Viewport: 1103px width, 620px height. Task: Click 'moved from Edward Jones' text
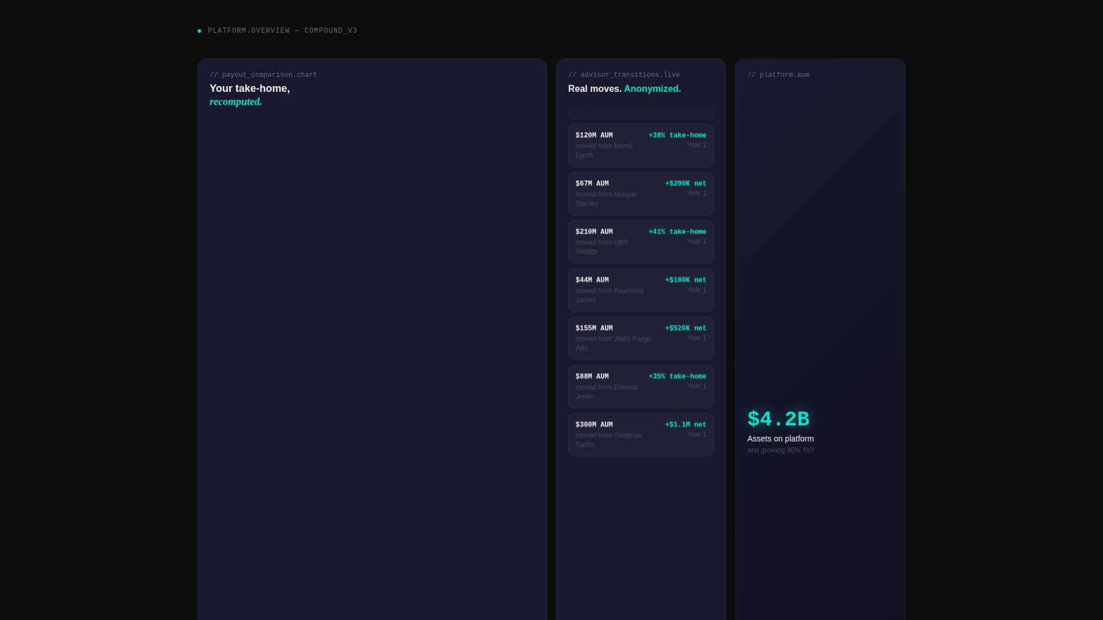point(607,392)
